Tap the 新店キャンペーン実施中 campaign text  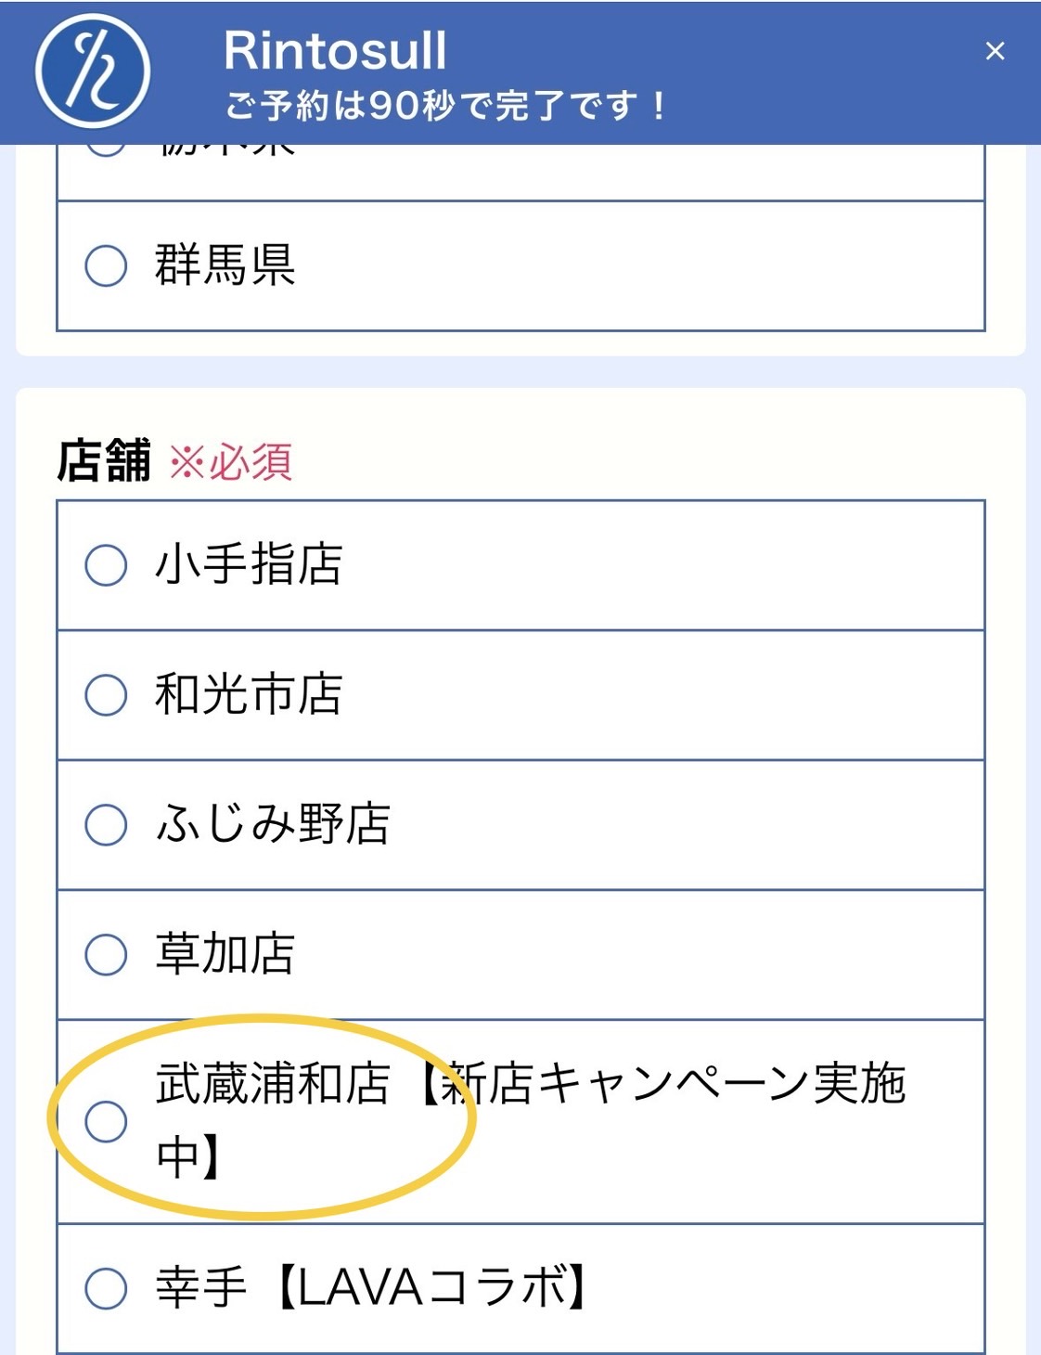pos(531,1120)
